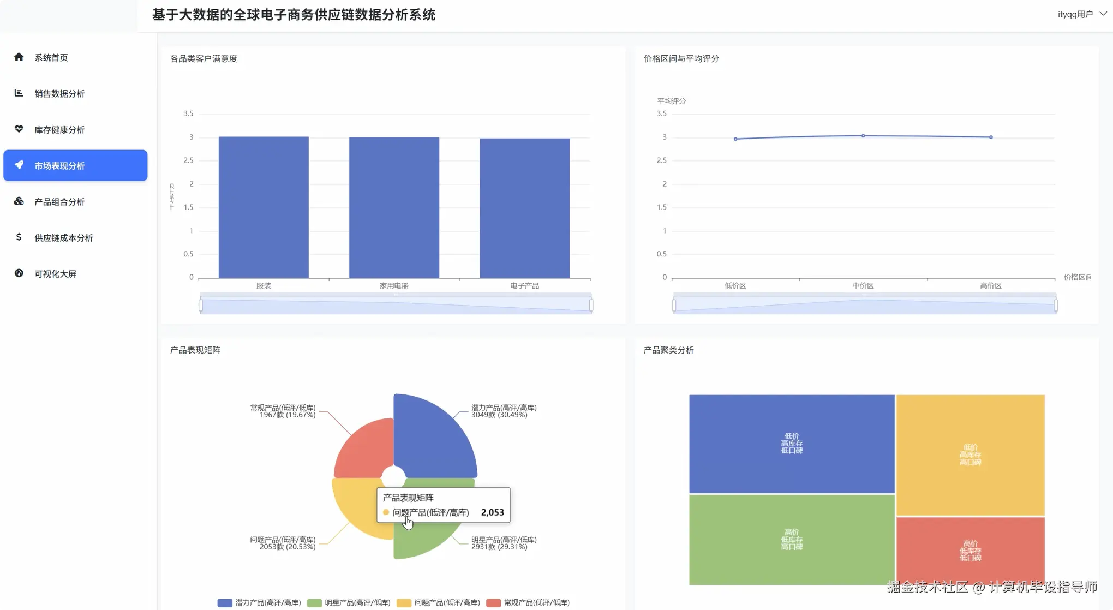Click the dollar icon for 供应链成本分析
The width and height of the screenshot is (1113, 610).
pyautogui.click(x=19, y=237)
